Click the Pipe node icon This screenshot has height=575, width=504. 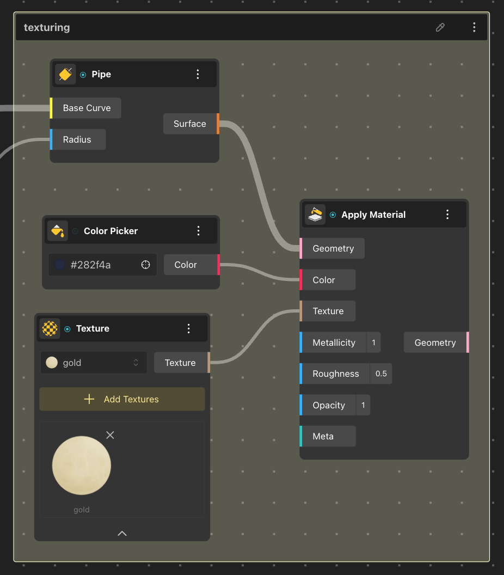(x=65, y=74)
